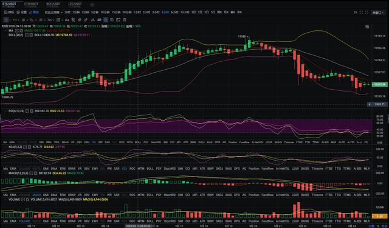Select the Fibonacci percentage tool
The height and width of the screenshot is (228, 389).
tap(50, 20)
